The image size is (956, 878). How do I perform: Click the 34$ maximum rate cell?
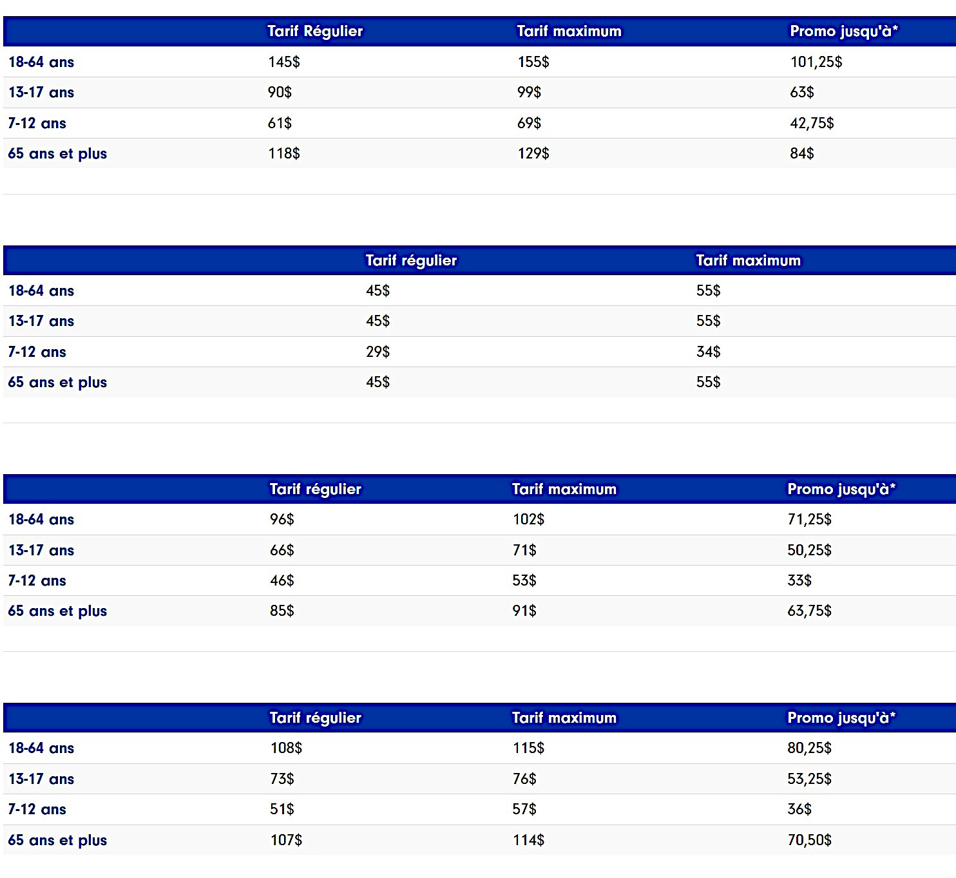click(708, 352)
